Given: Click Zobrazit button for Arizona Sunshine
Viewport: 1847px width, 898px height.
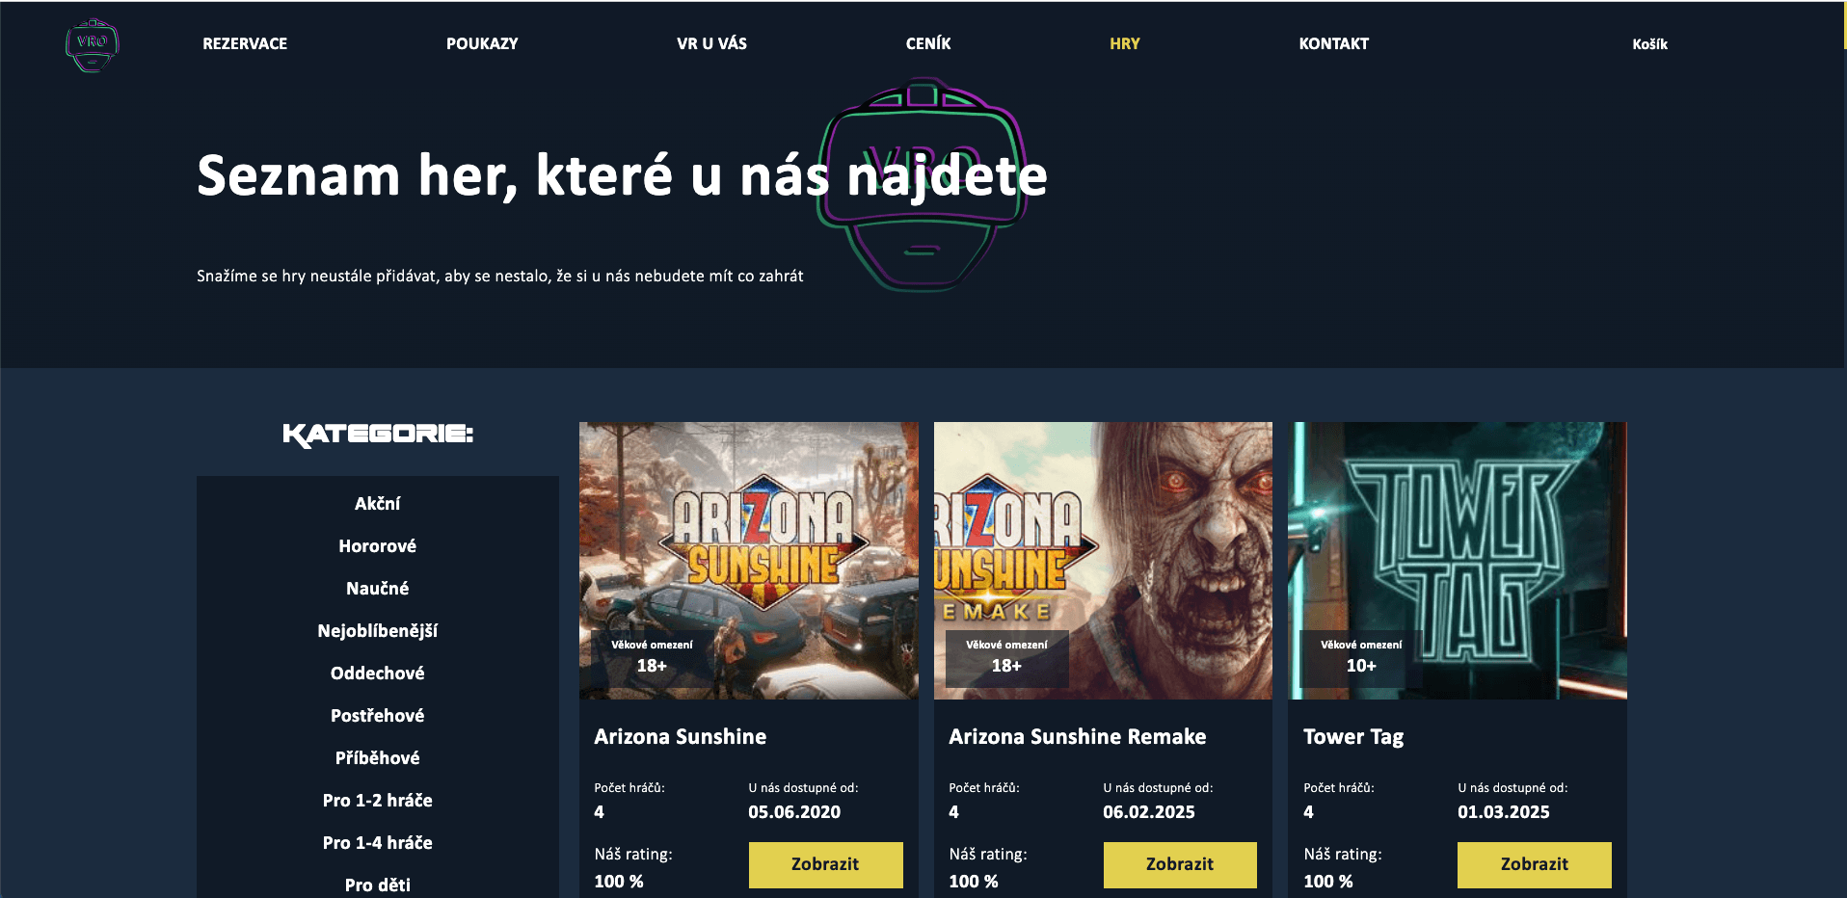Looking at the screenshot, I should pyautogui.click(x=825, y=864).
